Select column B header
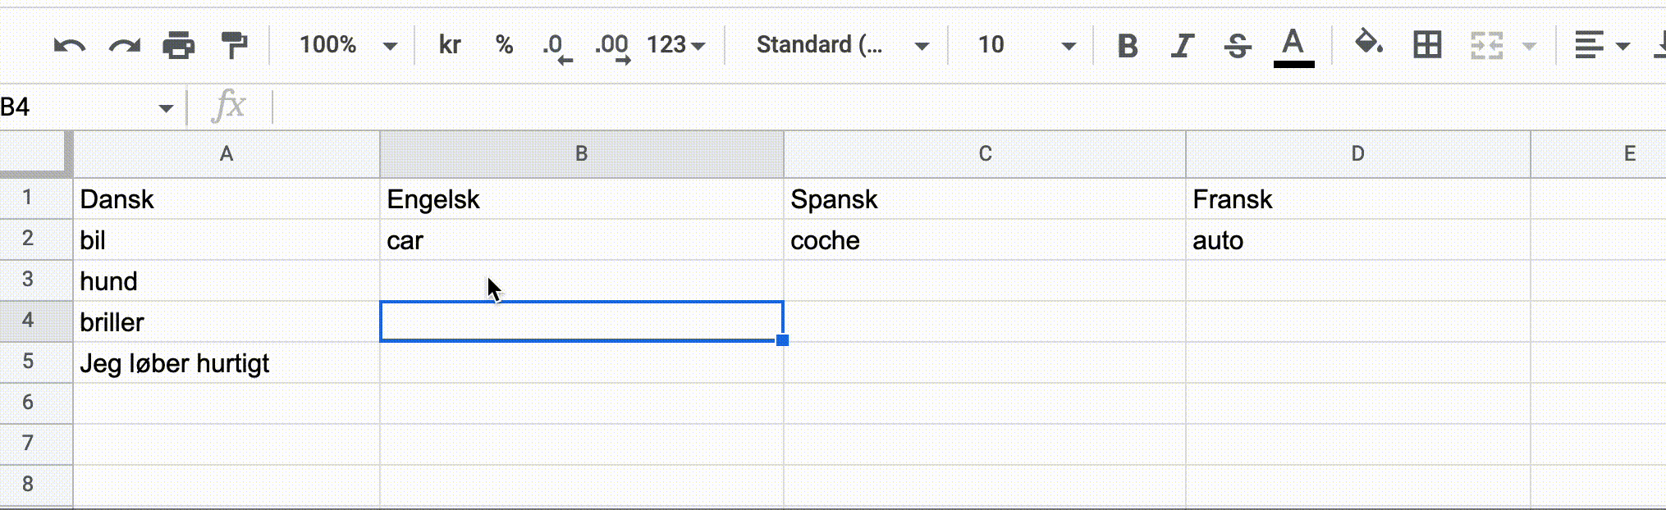Image resolution: width=1666 pixels, height=510 pixels. [581, 153]
